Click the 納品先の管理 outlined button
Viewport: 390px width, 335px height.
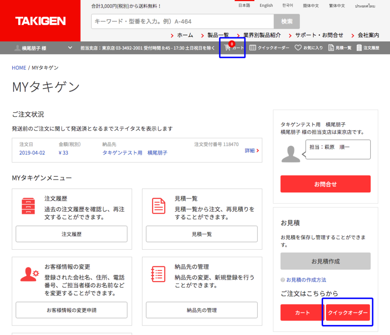point(202,310)
